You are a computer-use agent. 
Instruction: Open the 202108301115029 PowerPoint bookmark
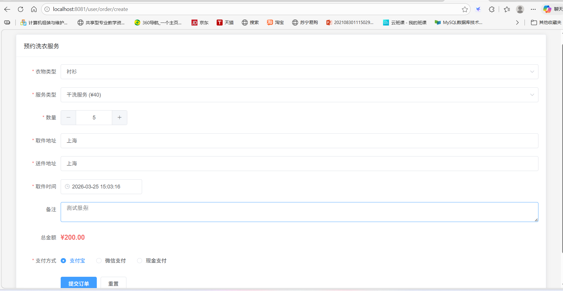click(350, 23)
